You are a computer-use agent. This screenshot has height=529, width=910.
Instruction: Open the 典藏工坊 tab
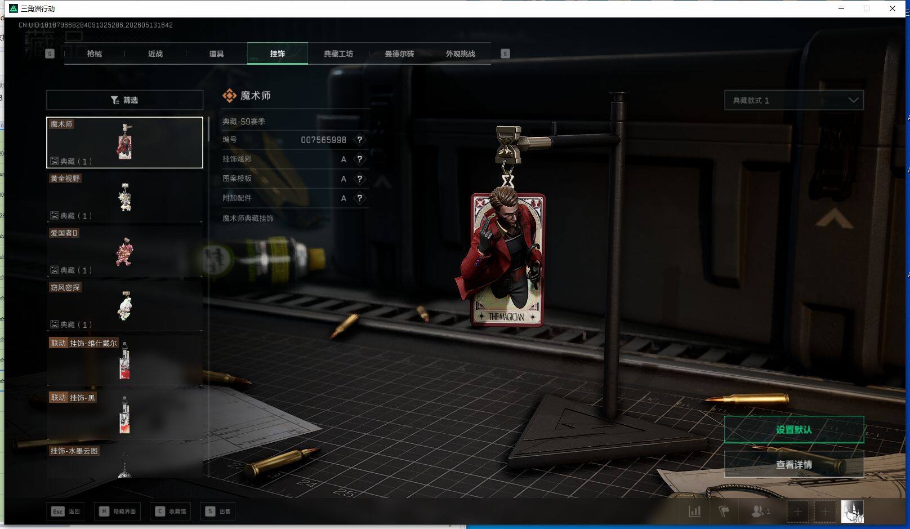click(x=338, y=54)
